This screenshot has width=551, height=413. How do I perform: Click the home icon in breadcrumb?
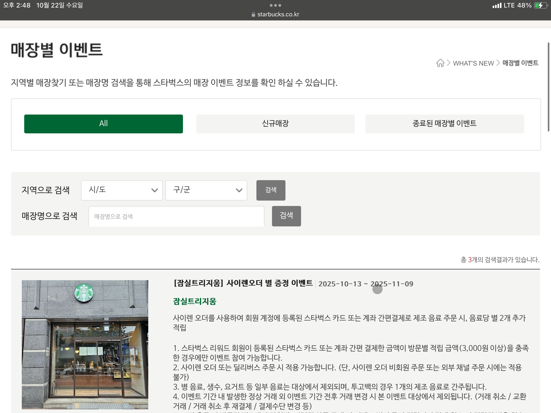click(440, 63)
